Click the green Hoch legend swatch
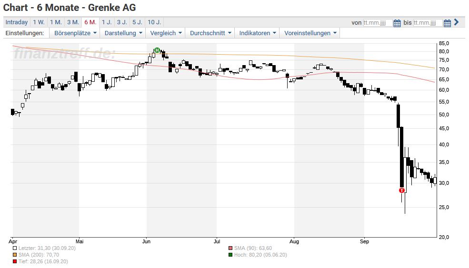The width and height of the screenshot is (469, 268). 230,255
